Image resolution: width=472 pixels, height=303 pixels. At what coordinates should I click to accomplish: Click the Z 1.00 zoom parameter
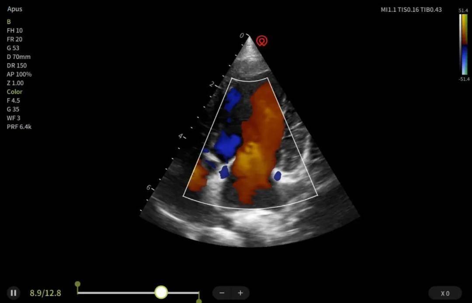pyautogui.click(x=15, y=83)
